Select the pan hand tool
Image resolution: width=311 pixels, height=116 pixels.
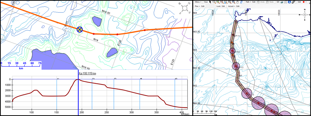point(237,2)
